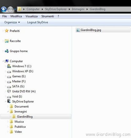This screenshot has width=131, height=138.
Task: Open the Modifica menu
Action: [16, 16]
